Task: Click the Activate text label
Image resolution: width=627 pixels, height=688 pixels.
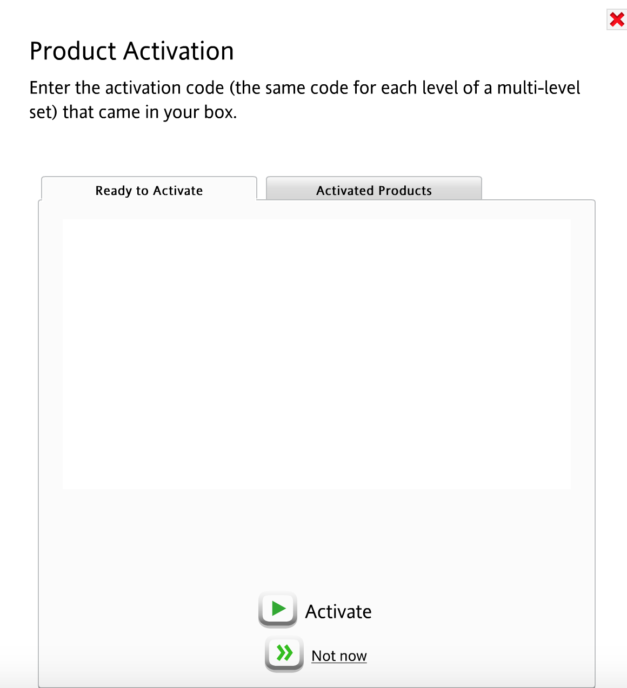Action: click(338, 611)
